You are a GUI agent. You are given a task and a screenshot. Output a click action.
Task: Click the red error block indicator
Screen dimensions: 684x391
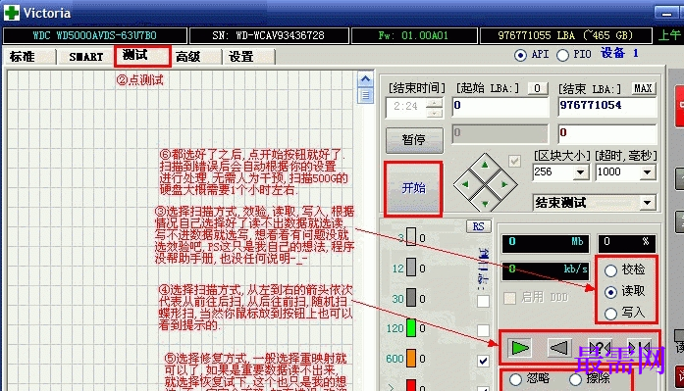[x=411, y=385]
